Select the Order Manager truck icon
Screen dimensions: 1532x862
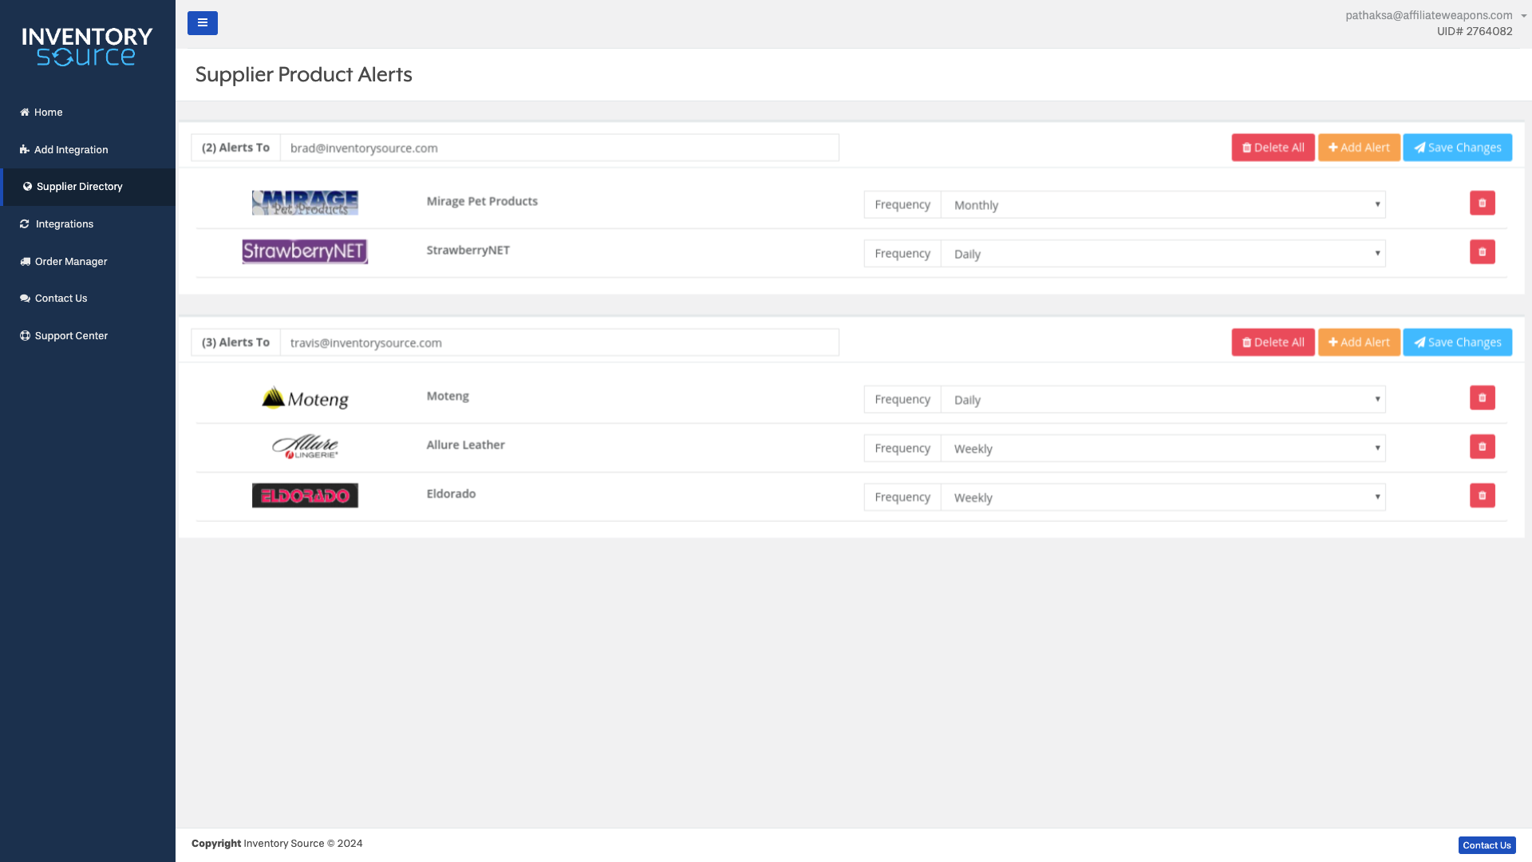click(x=24, y=261)
